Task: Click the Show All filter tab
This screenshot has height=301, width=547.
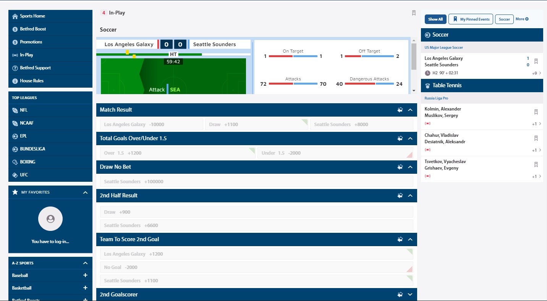Action: [435, 19]
